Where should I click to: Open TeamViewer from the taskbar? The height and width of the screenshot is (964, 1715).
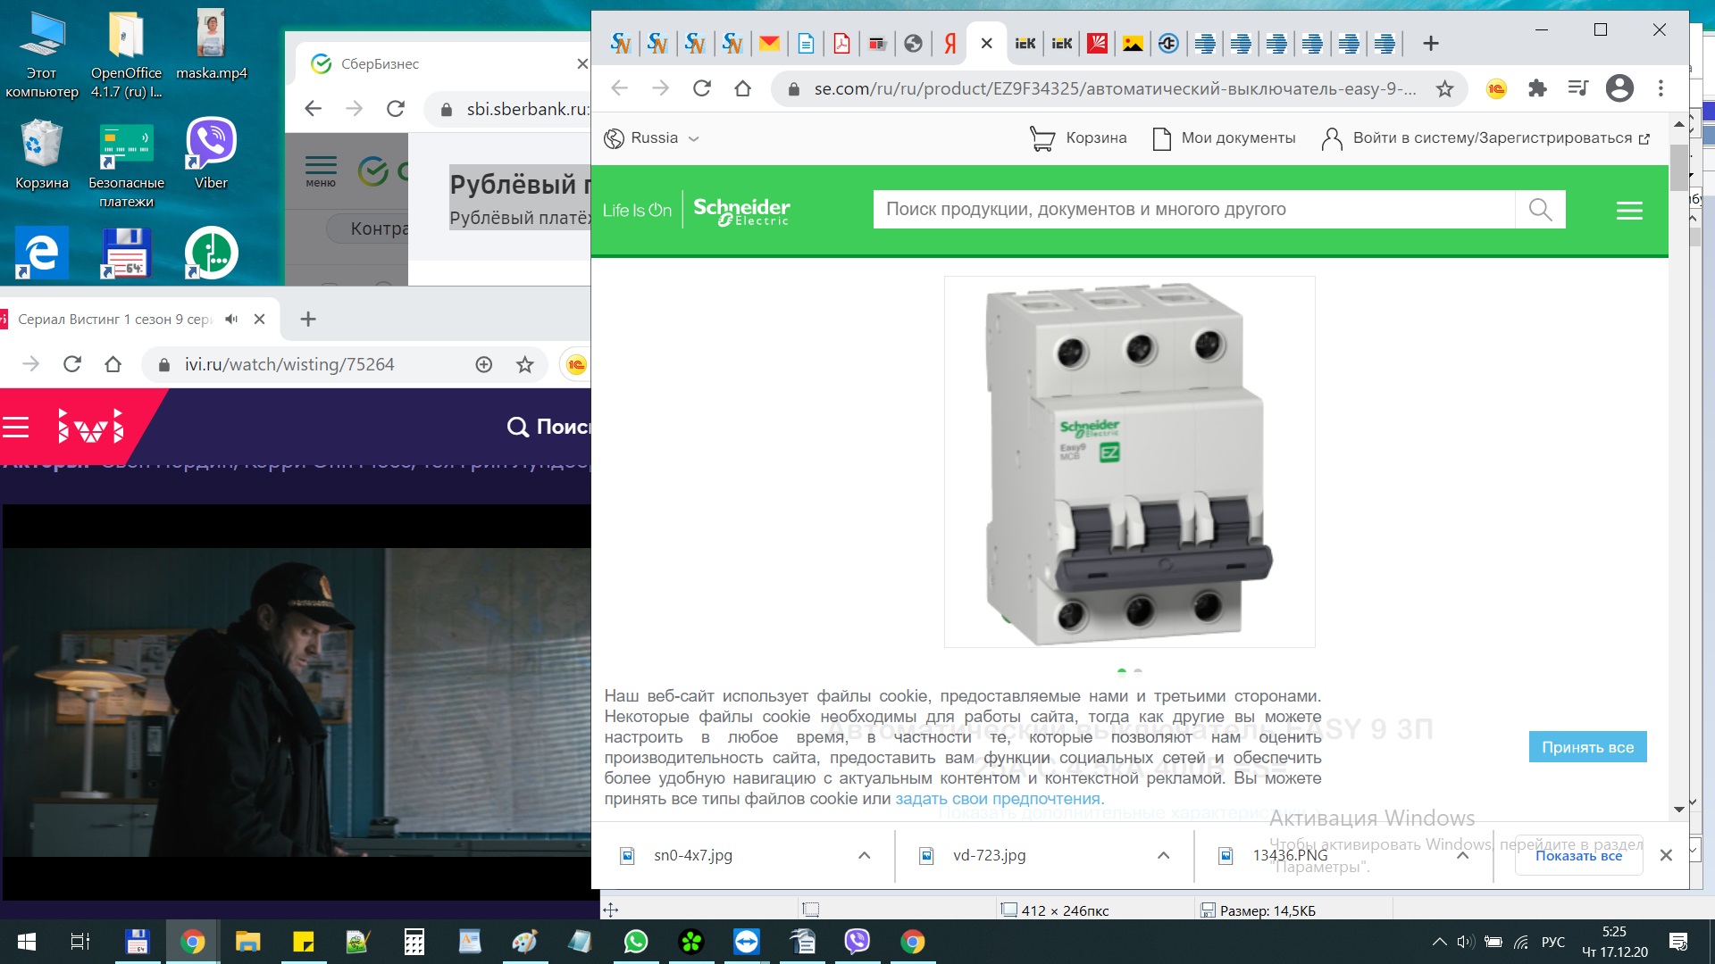tap(747, 942)
